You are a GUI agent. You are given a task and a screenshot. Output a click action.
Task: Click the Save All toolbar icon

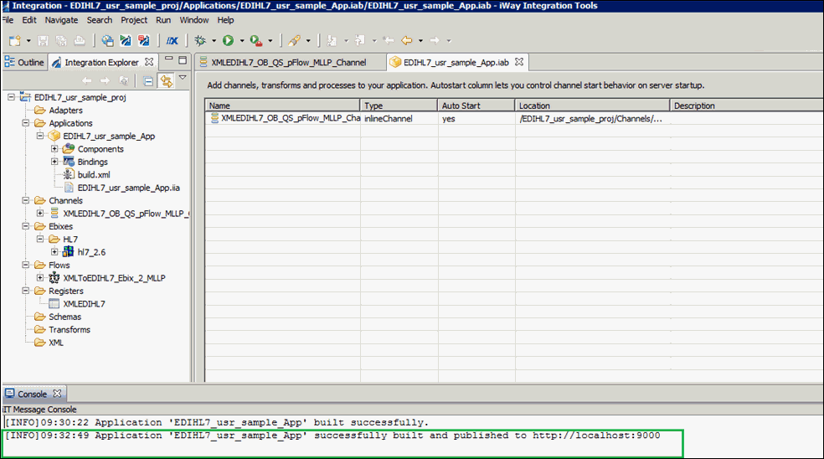[61, 40]
